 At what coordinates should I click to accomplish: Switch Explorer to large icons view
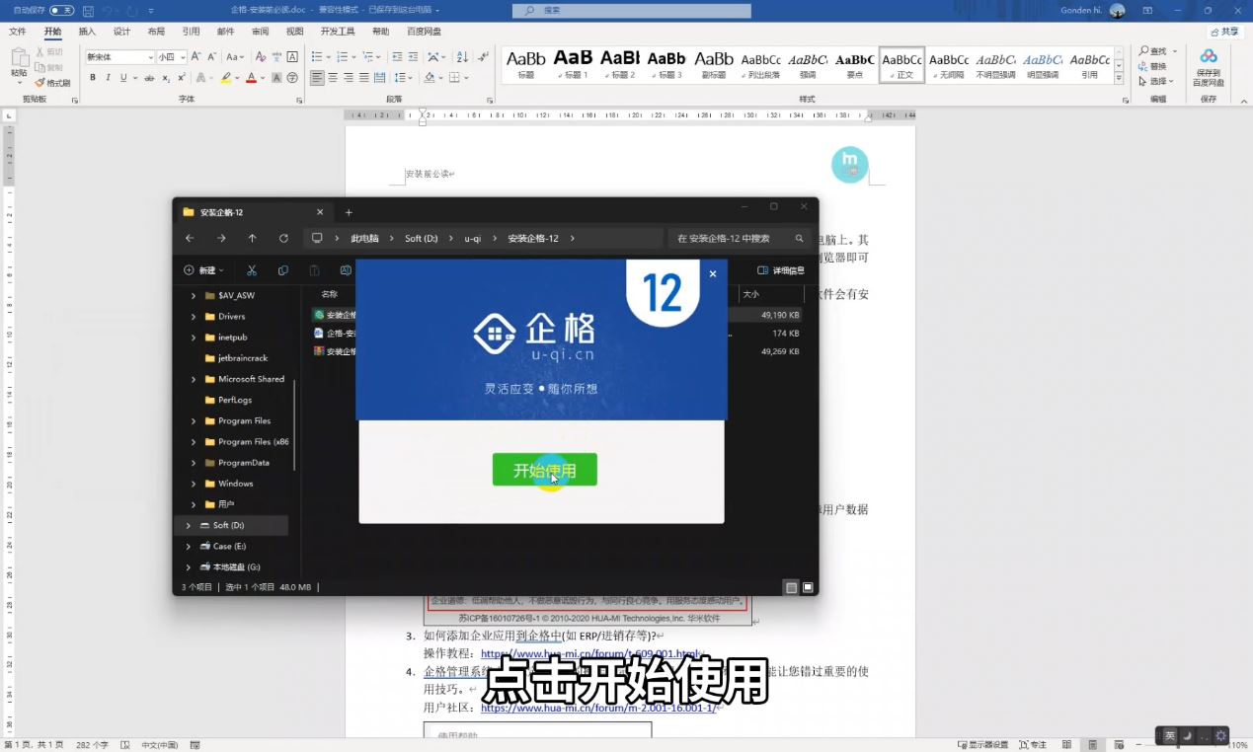pos(808,587)
